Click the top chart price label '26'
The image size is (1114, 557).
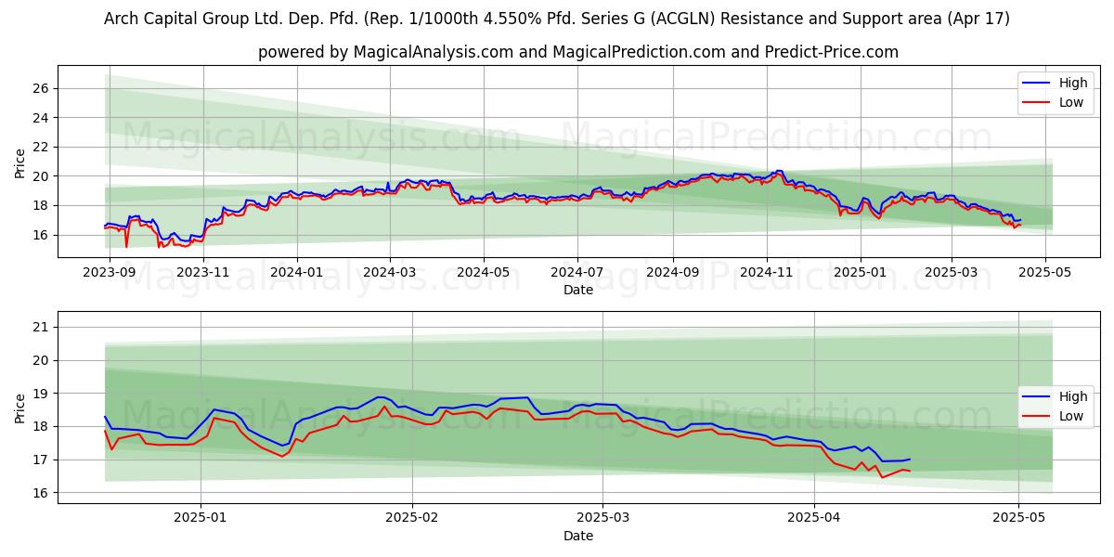43,88
